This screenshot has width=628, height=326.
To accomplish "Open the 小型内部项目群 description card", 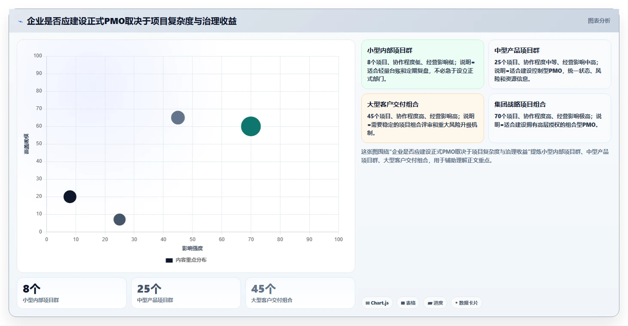I will [423, 64].
